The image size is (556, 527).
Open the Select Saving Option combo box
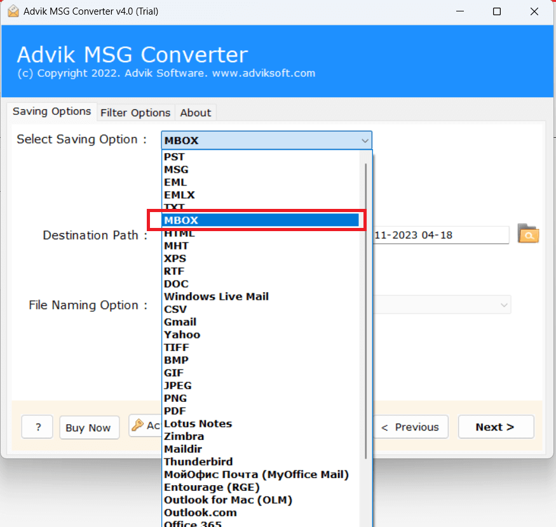click(x=266, y=140)
